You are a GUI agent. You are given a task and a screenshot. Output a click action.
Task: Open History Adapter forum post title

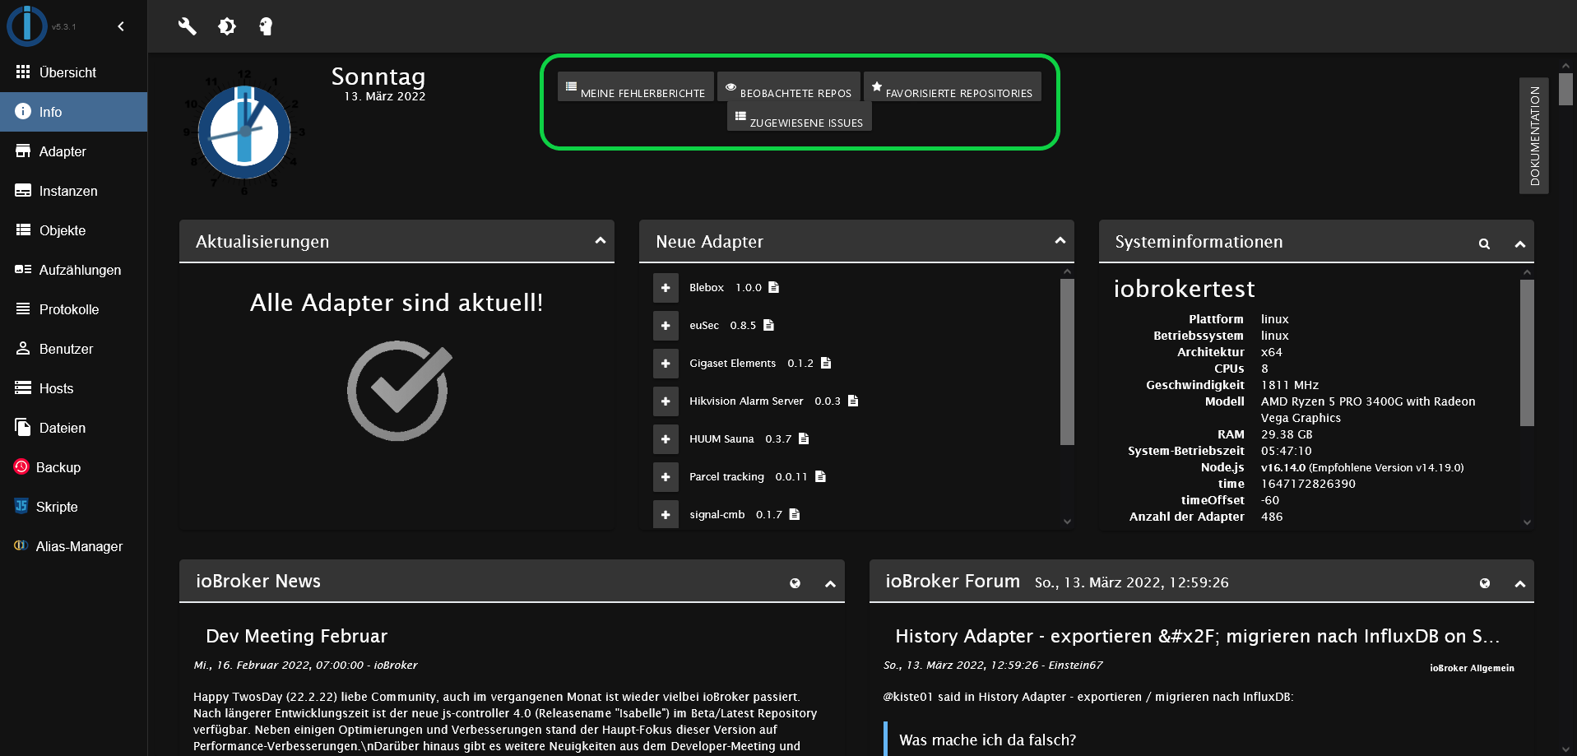pos(1197,636)
